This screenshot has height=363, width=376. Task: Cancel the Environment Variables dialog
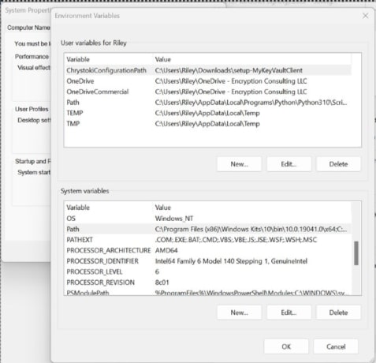(336, 346)
